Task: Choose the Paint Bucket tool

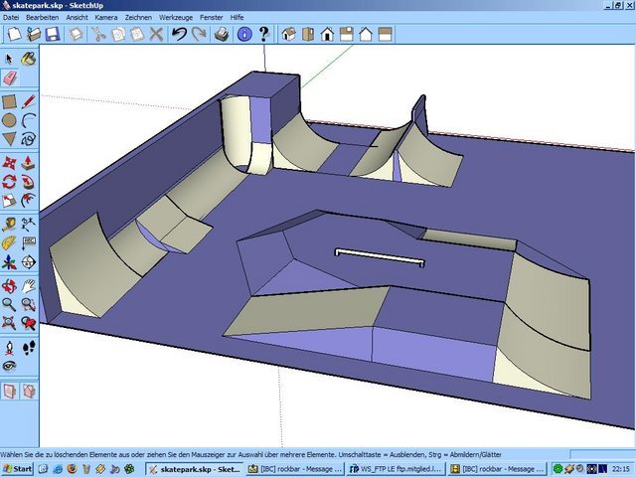Action: [x=29, y=60]
